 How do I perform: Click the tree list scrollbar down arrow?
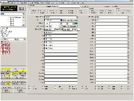pos(23,25)
